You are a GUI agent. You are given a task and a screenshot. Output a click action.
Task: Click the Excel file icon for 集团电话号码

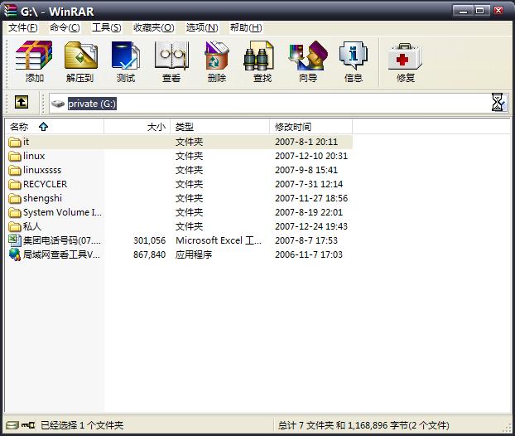tap(15, 240)
